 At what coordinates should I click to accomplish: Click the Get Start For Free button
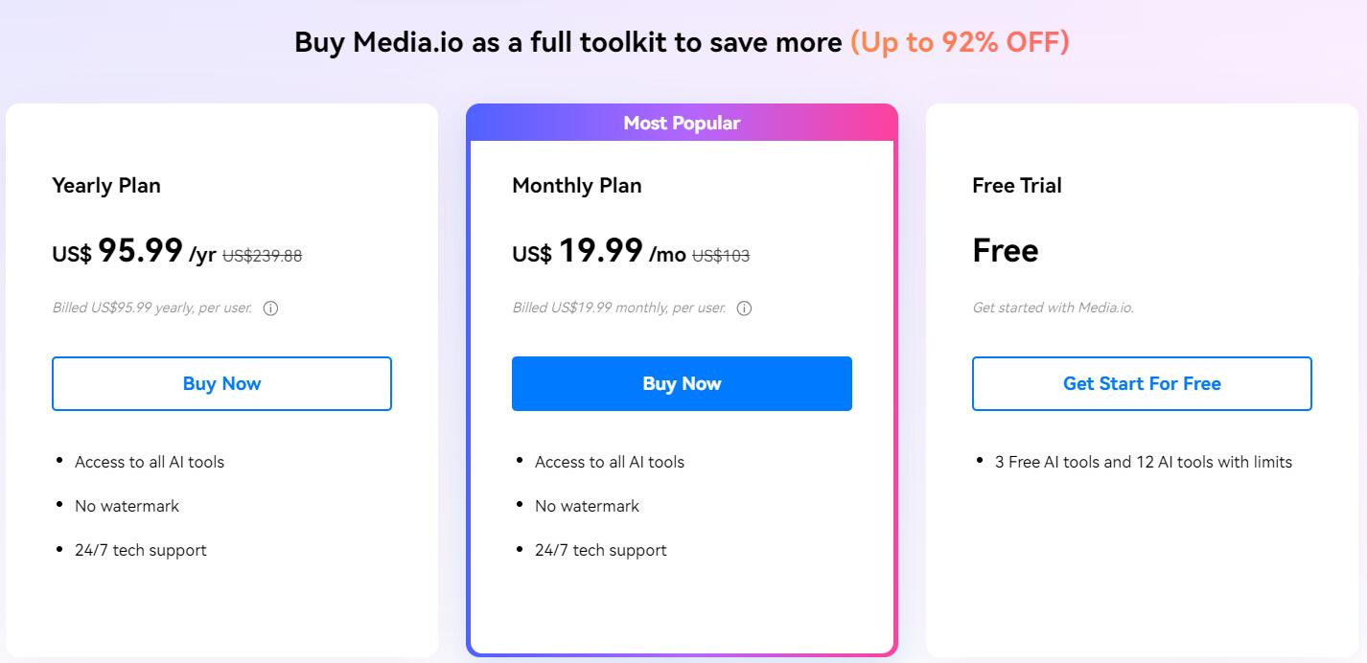click(x=1142, y=383)
